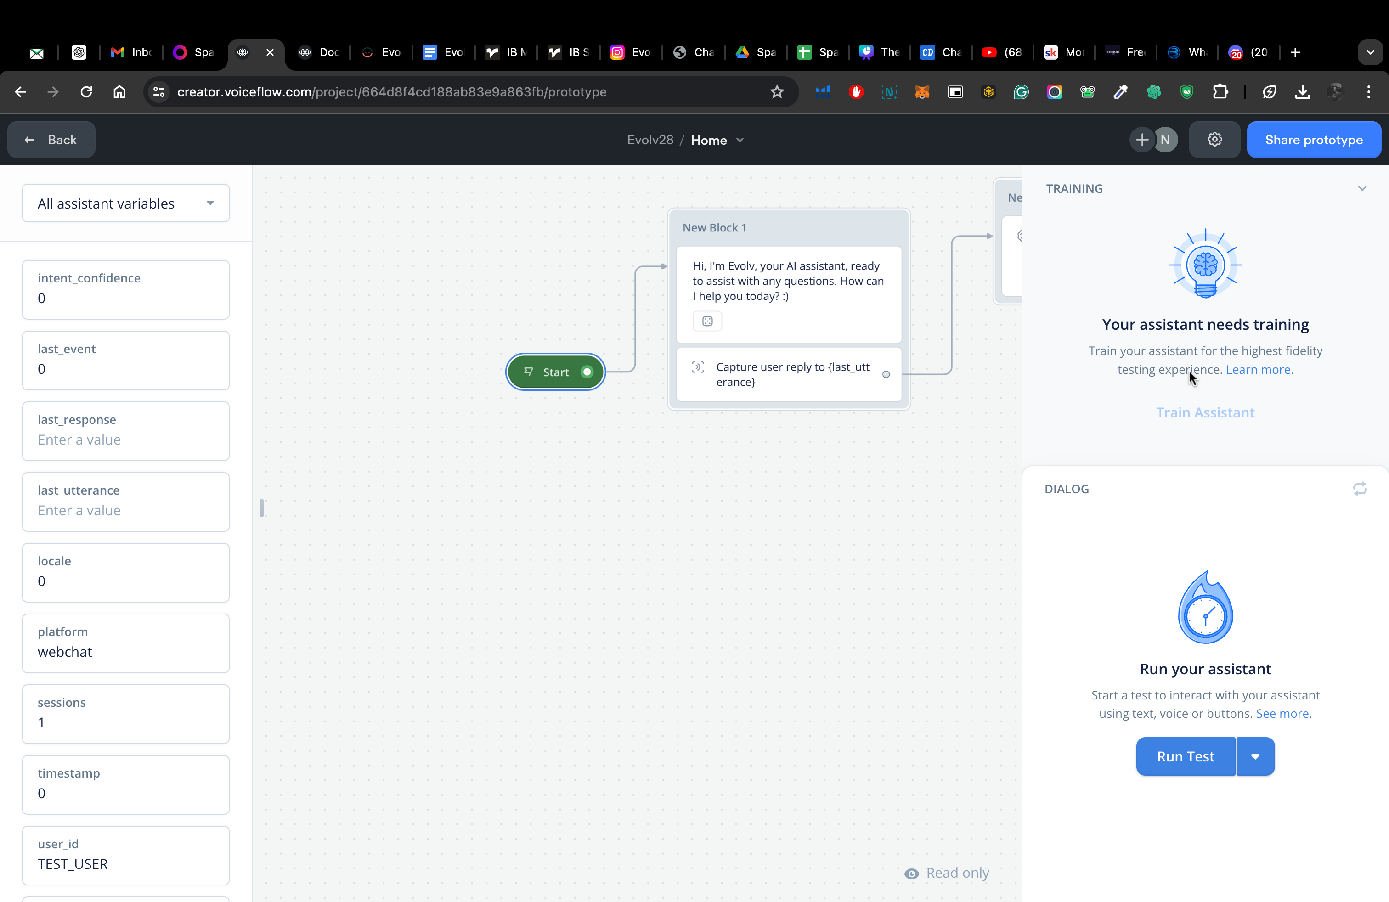This screenshot has height=902, width=1389.
Task: Click the site info icon in address bar
Action: click(159, 91)
